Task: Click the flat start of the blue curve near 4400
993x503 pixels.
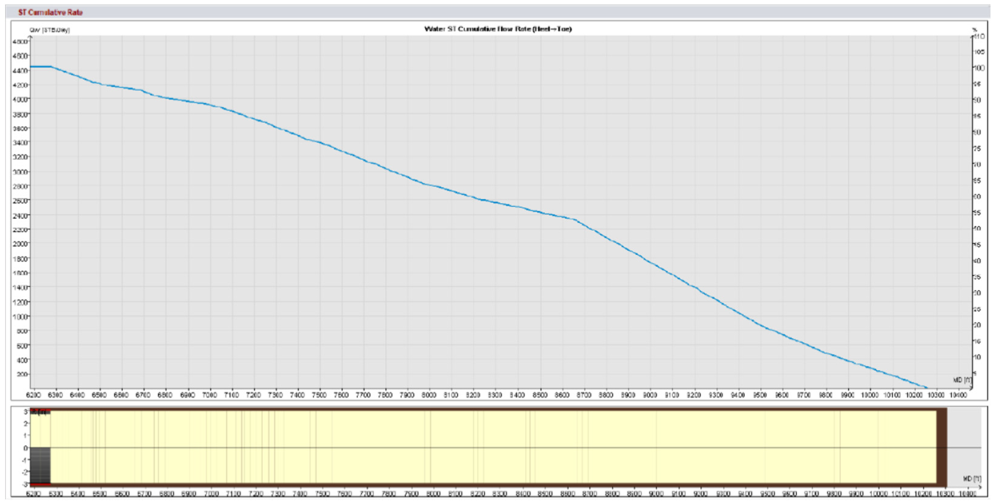Action: click(40, 67)
